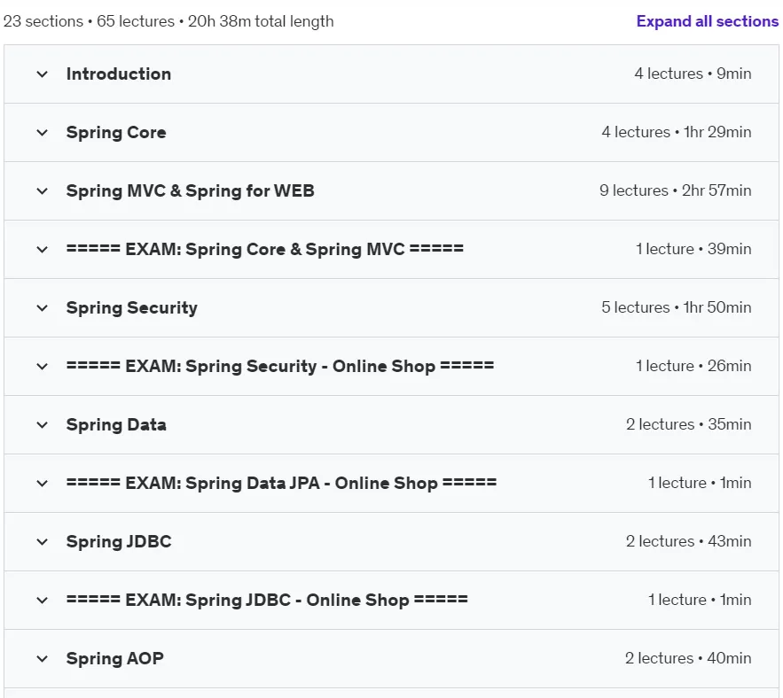Click chevron beside Spring MVC & Spring for WEB

pyautogui.click(x=43, y=191)
